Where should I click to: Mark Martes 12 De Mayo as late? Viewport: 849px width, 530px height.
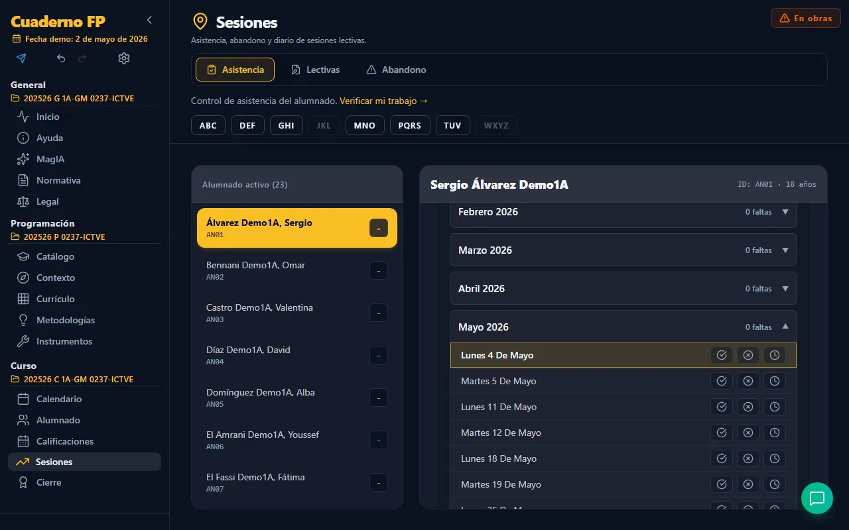coord(775,433)
